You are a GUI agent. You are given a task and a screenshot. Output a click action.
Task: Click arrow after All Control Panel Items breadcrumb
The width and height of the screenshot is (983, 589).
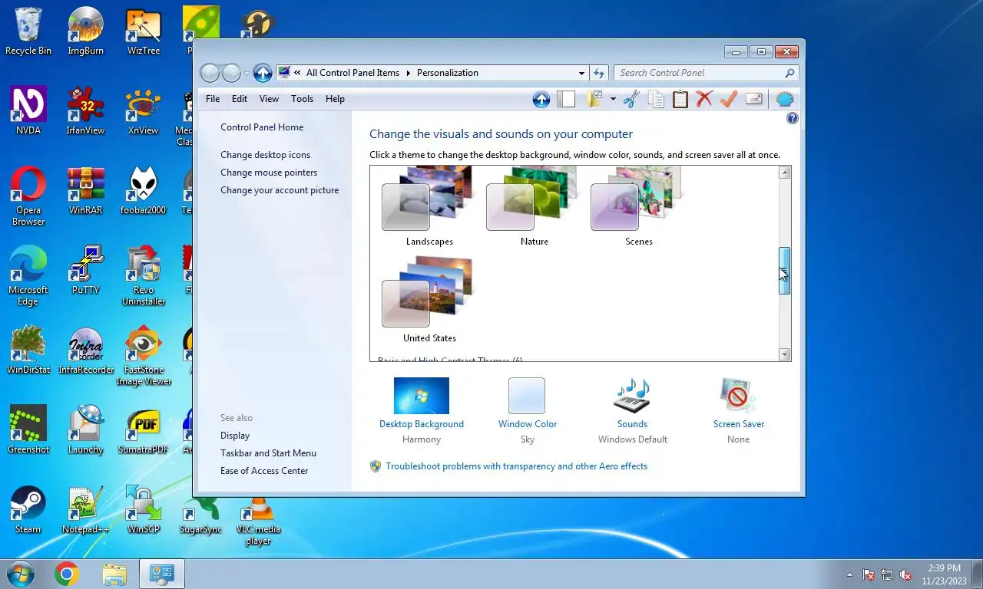point(408,73)
